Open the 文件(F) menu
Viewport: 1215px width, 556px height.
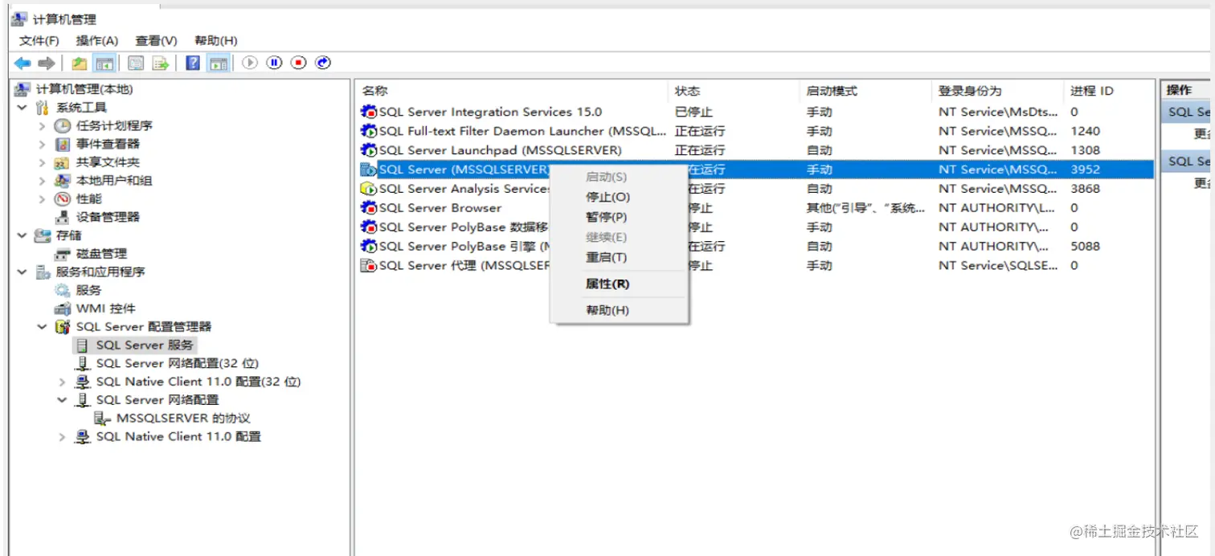coord(39,41)
